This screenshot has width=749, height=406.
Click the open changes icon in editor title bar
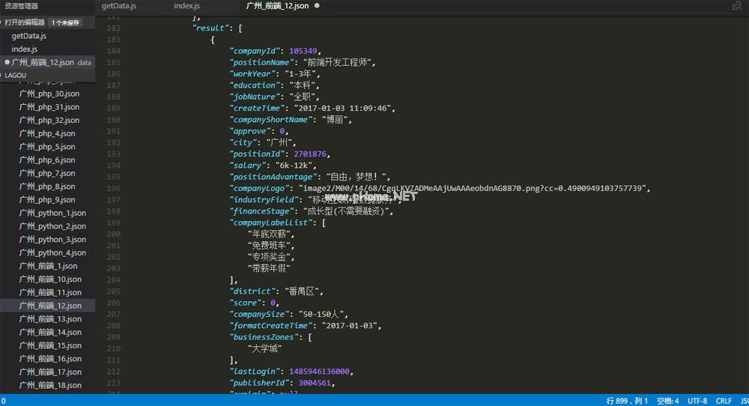(x=736, y=6)
